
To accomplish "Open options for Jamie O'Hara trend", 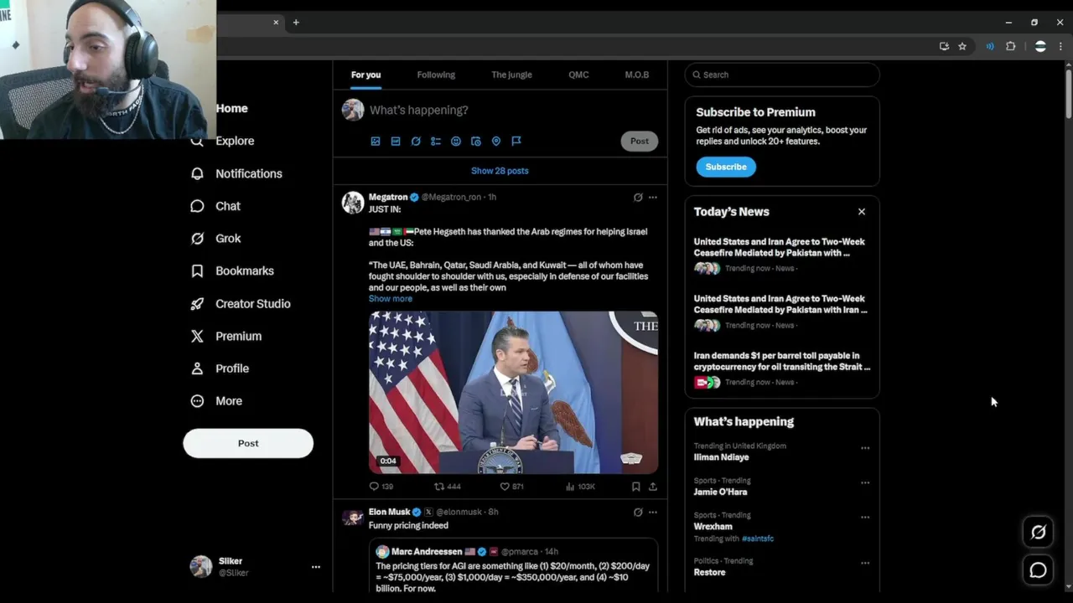I will click(x=865, y=483).
